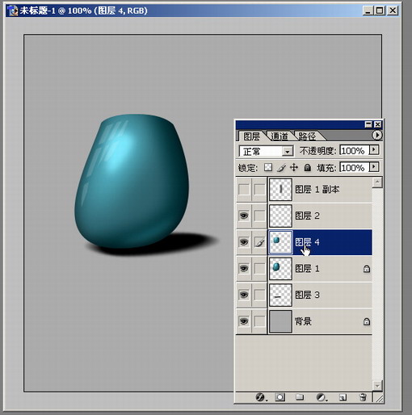Collapse the layers palette window
The height and width of the screenshot is (415, 412).
pyautogui.click(x=368, y=124)
